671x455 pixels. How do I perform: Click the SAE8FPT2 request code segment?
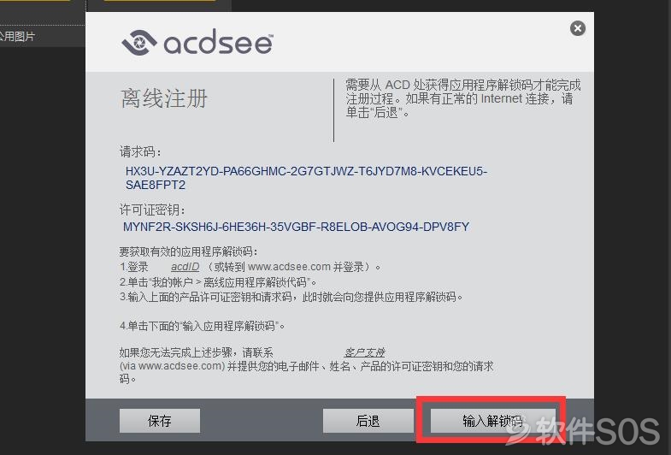click(156, 185)
